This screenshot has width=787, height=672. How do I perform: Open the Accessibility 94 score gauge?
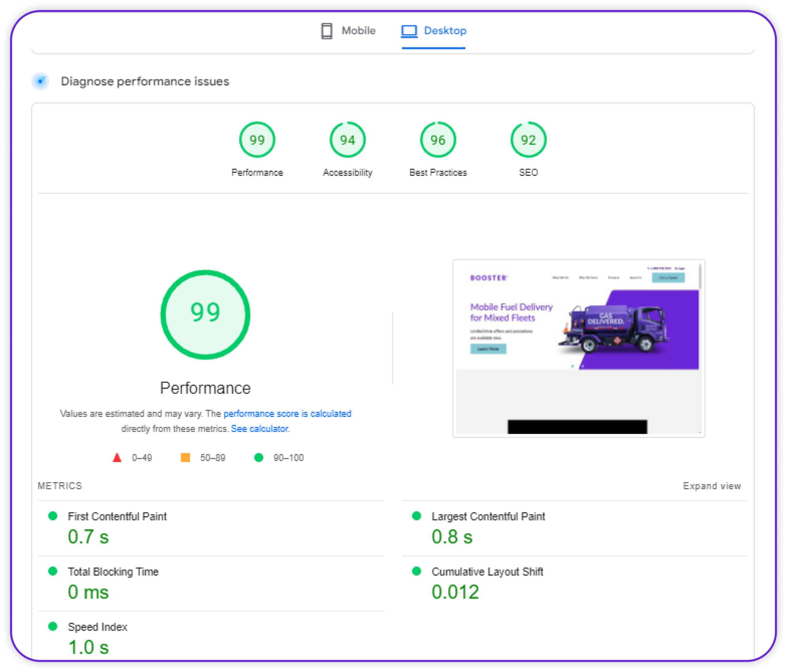pyautogui.click(x=348, y=140)
